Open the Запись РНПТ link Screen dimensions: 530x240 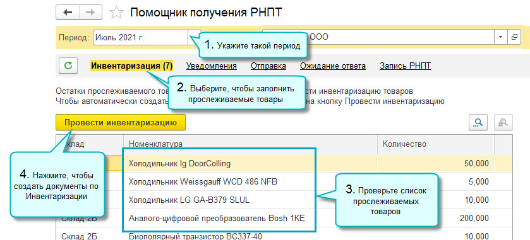coord(405,66)
